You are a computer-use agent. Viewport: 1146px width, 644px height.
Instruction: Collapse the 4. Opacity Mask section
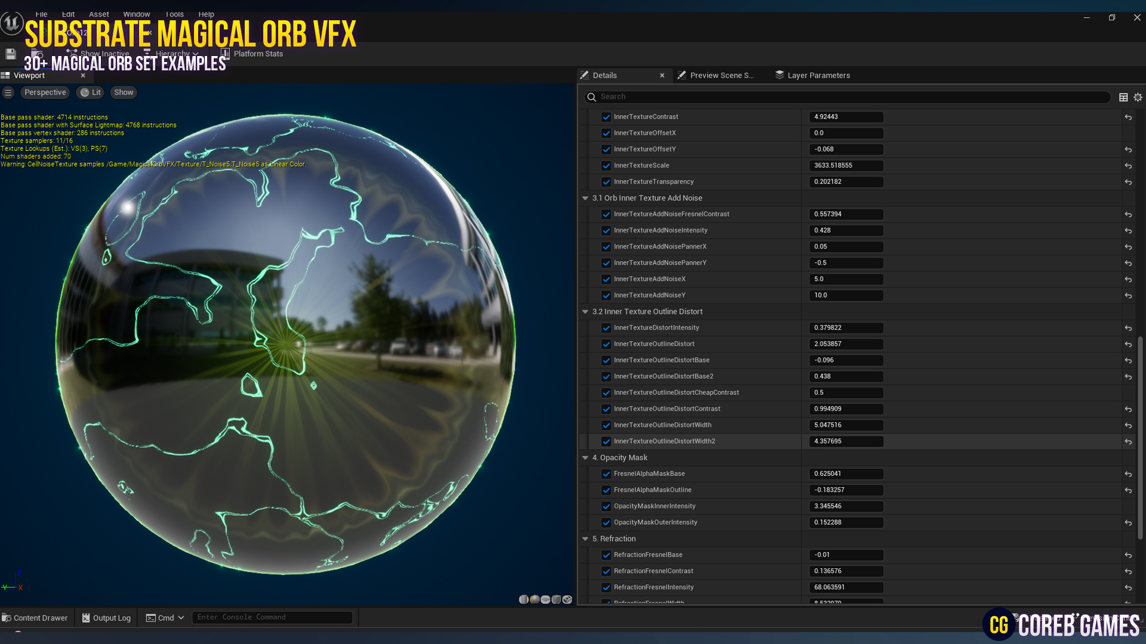click(585, 457)
